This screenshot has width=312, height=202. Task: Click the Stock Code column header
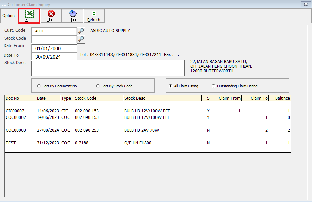[98, 98]
